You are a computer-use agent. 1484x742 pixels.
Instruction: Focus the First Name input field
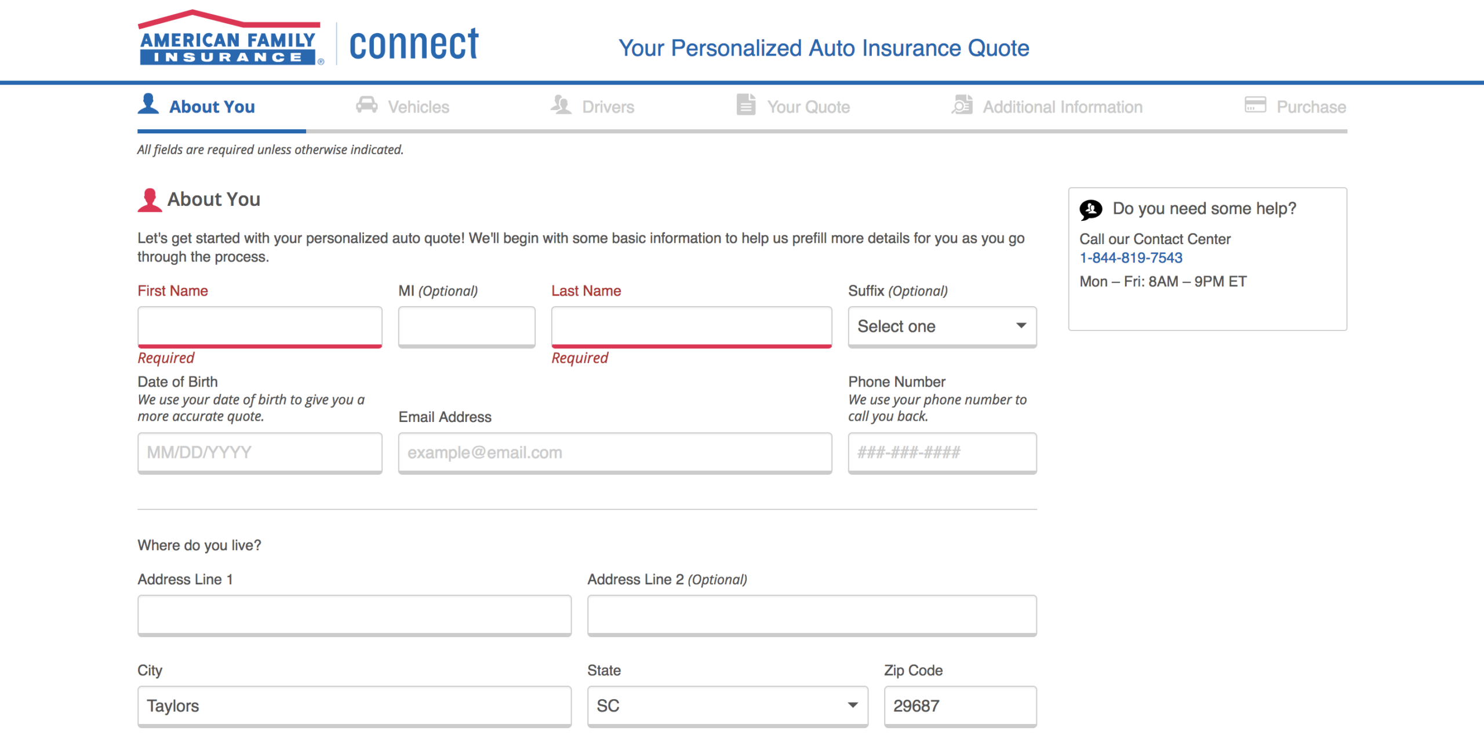pyautogui.click(x=260, y=326)
